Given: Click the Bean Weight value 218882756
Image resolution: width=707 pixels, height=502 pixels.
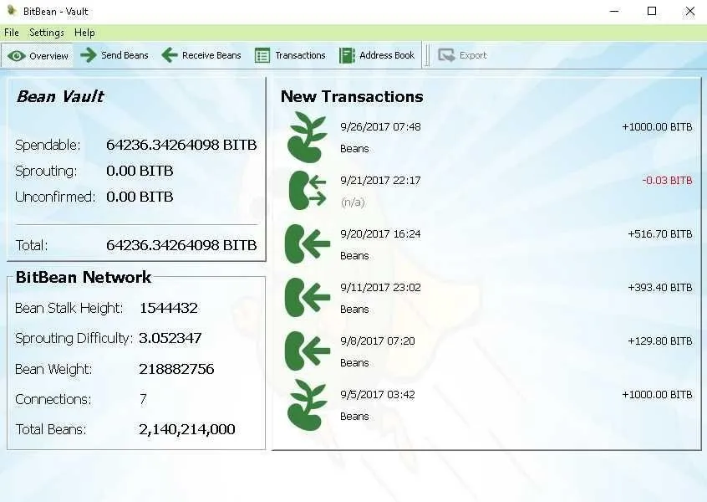Looking at the screenshot, I should click(176, 369).
